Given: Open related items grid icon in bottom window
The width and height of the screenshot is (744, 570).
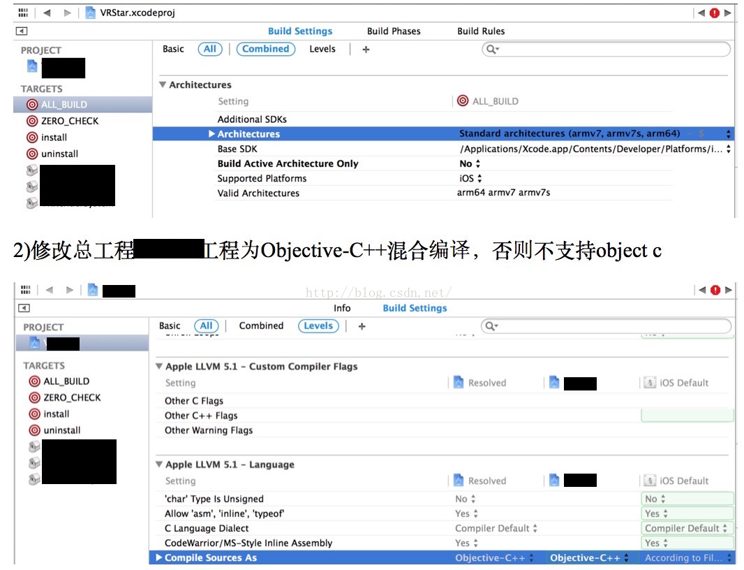Looking at the screenshot, I should pos(26,290).
